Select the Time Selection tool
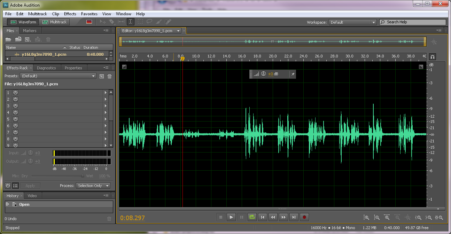The image size is (451, 234). [130, 22]
